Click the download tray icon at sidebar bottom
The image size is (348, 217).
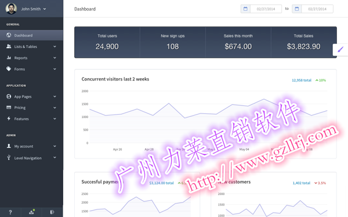click(x=31, y=212)
